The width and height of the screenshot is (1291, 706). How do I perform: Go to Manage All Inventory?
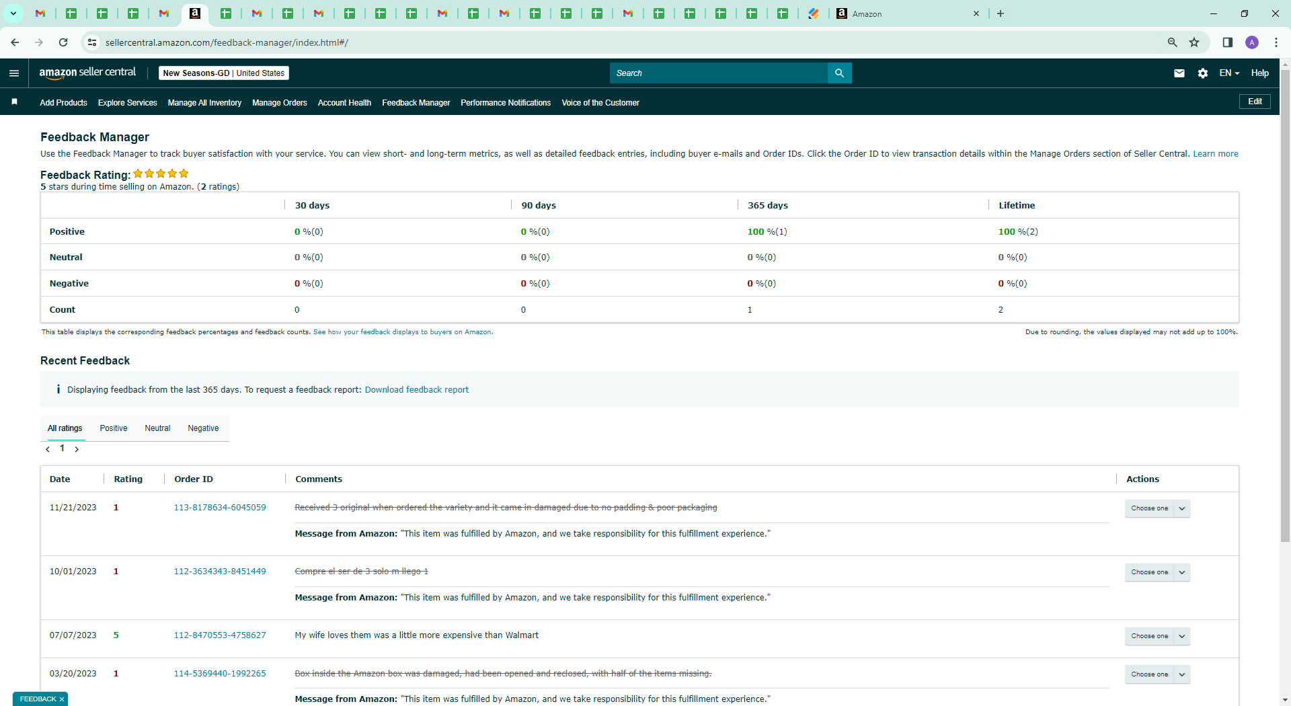pos(204,103)
